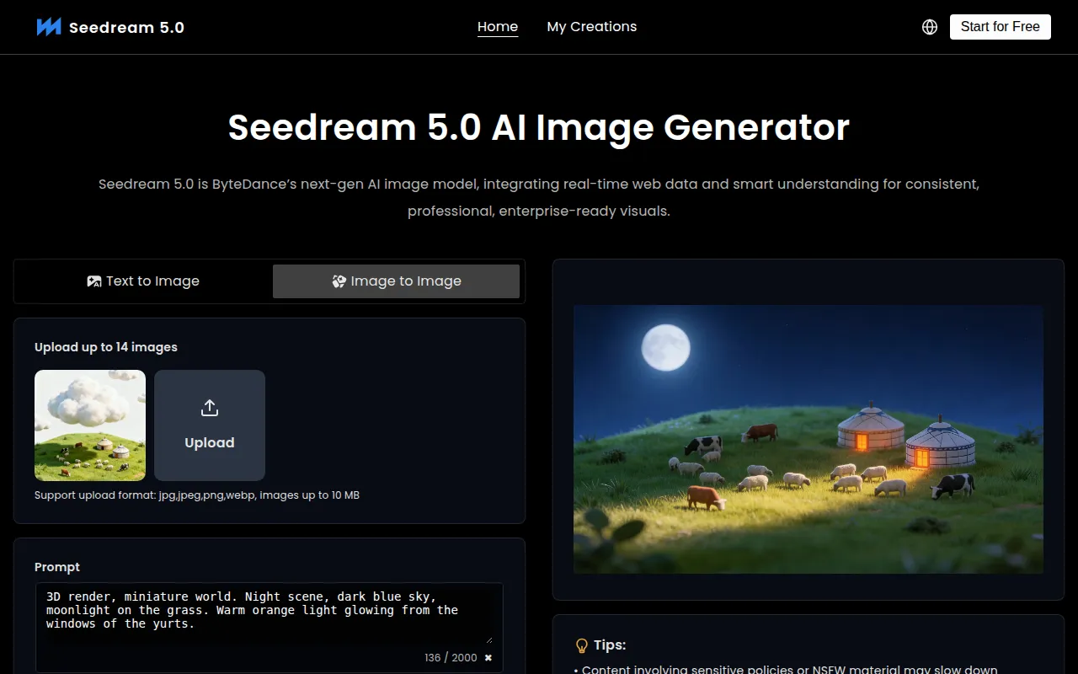Screen dimensions: 1078x674
Task: Switch to Text to Image mode
Action: coord(142,281)
